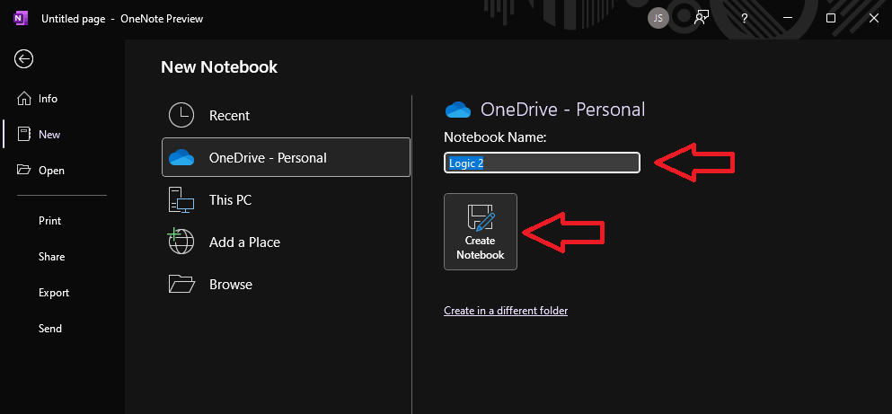
Task: Select the Recent clock icon location
Action: pos(181,116)
